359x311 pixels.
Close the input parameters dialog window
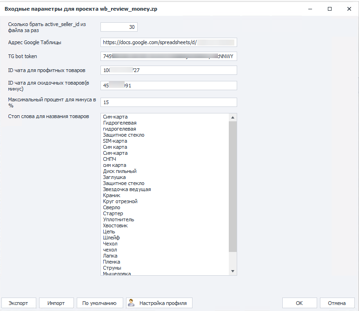click(349, 9)
